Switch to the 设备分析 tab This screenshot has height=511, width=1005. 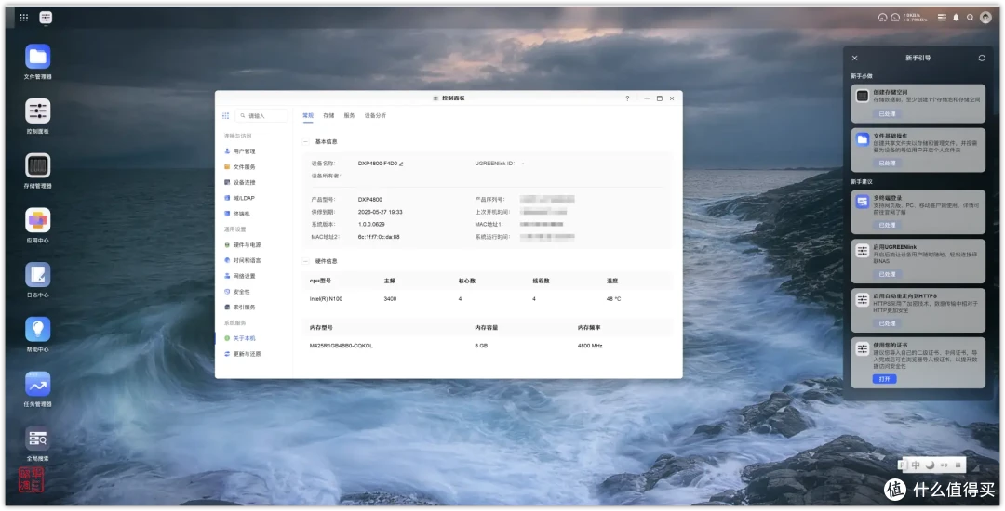tap(375, 116)
